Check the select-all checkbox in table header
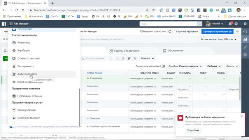This screenshot has width=249, height=140. click(x=5, y=73)
